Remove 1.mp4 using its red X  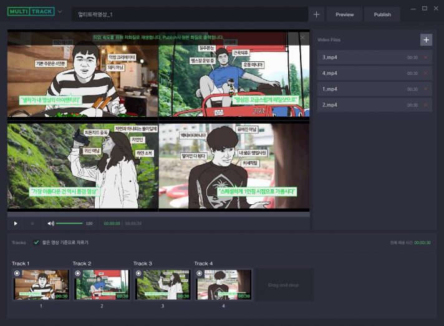(x=426, y=89)
